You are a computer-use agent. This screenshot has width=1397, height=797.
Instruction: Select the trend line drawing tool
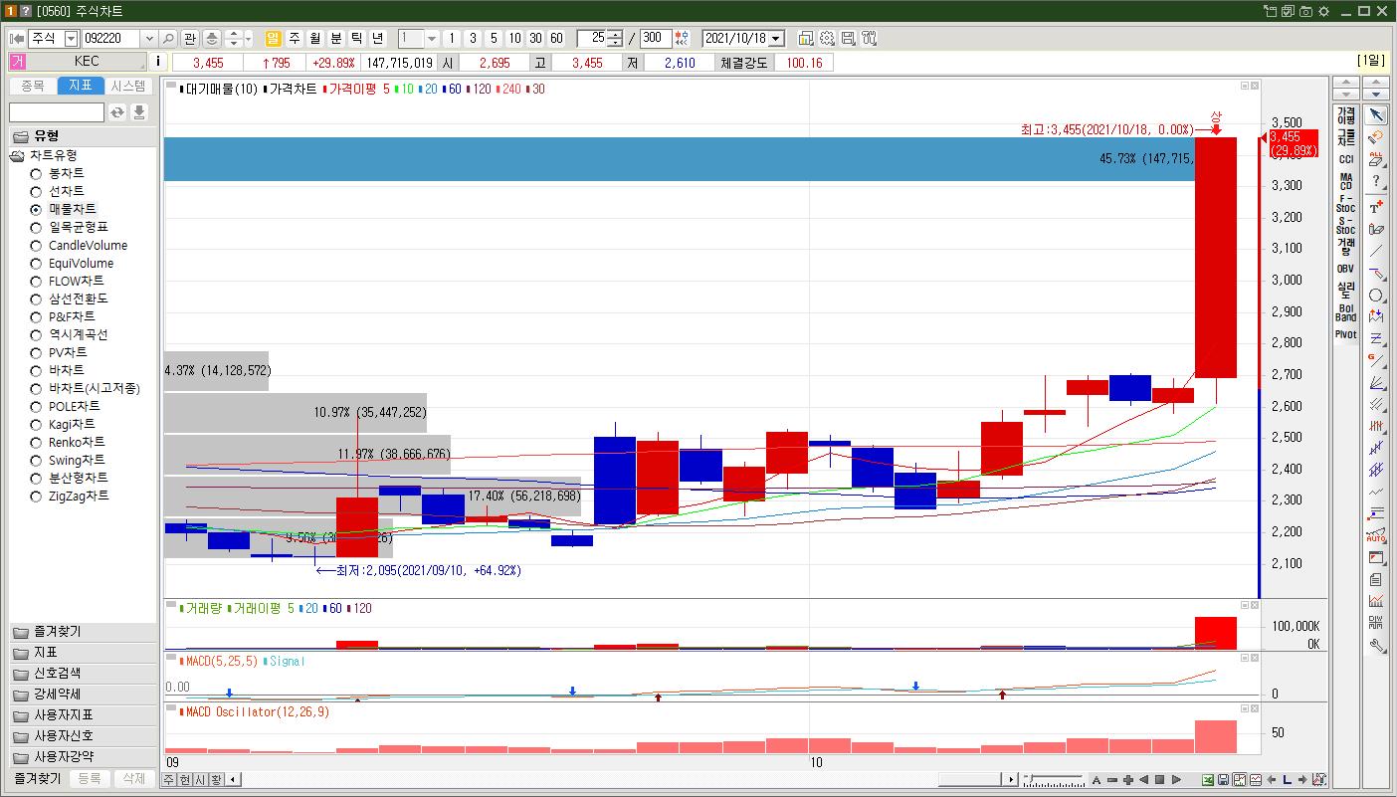pyautogui.click(x=1376, y=251)
